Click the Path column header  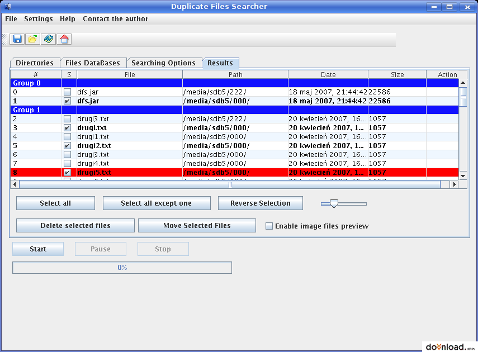click(235, 75)
